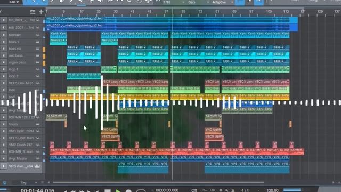Click the loop 1 track waveform icon
The width and height of the screenshot is (341, 192).
tap(38, 69)
